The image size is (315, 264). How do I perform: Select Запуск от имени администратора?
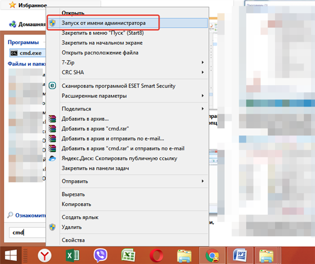128,23
